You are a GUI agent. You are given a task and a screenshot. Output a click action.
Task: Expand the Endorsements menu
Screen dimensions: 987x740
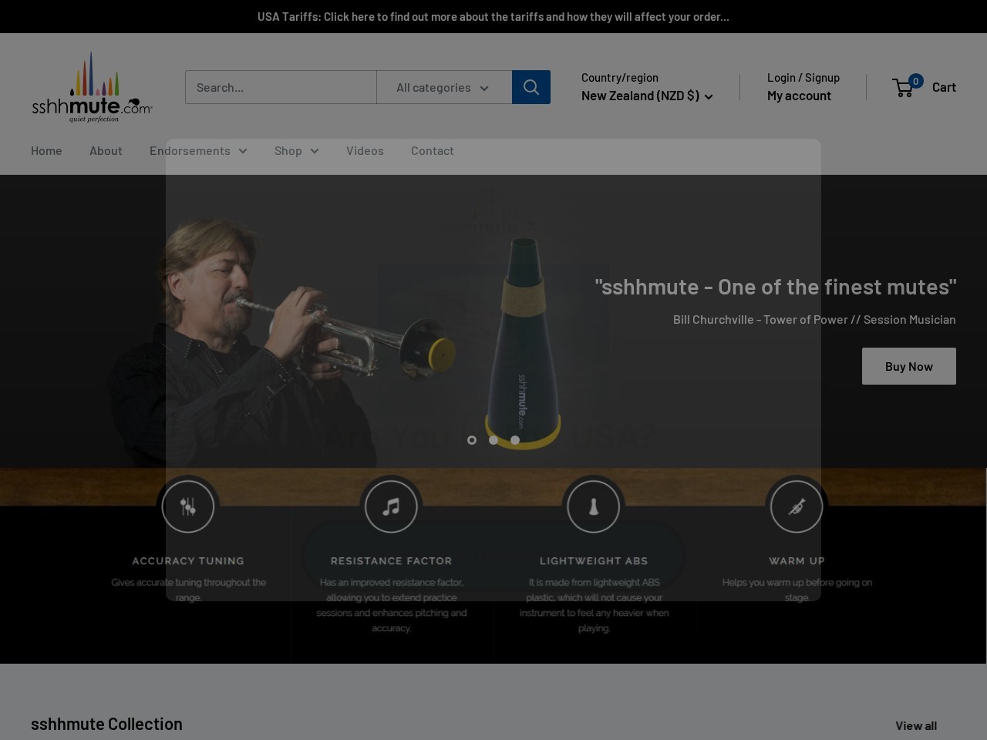[x=198, y=151]
